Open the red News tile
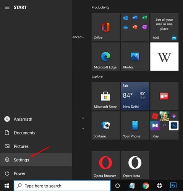The image size is (183, 191). [164, 96]
